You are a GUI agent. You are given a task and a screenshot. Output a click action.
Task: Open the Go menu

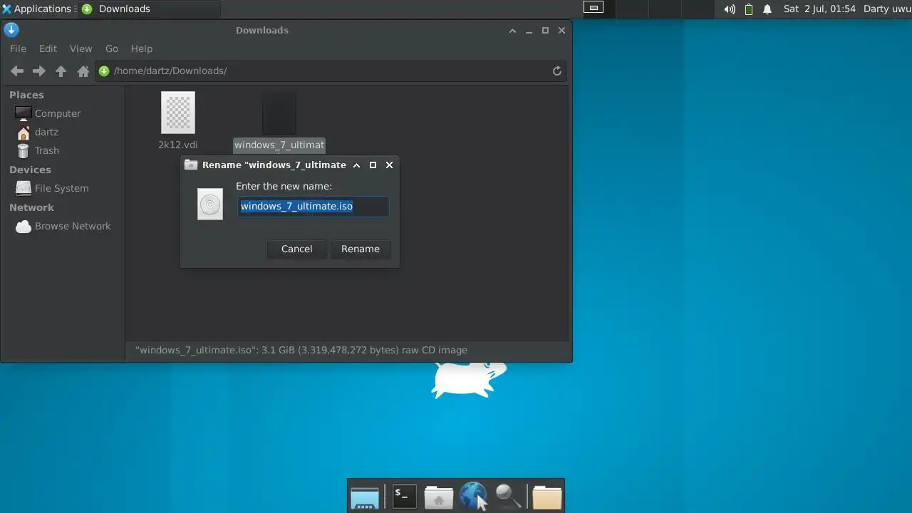pyautogui.click(x=112, y=48)
